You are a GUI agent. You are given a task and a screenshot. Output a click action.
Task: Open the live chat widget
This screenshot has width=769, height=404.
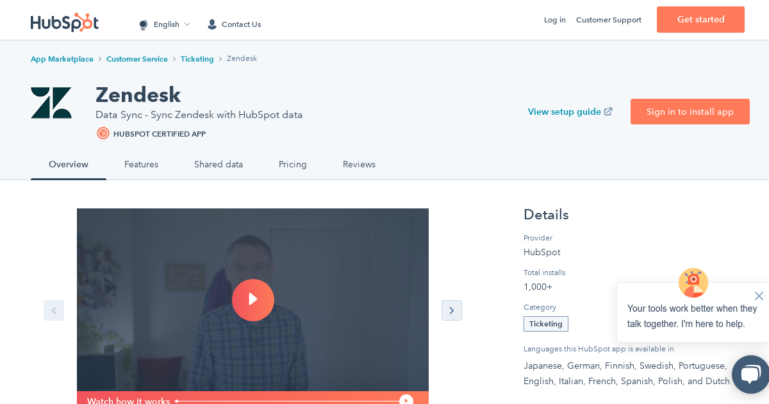(x=750, y=375)
